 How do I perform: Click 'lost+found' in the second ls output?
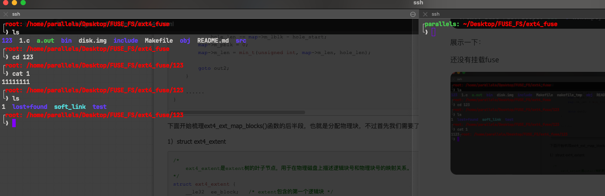(x=30, y=107)
